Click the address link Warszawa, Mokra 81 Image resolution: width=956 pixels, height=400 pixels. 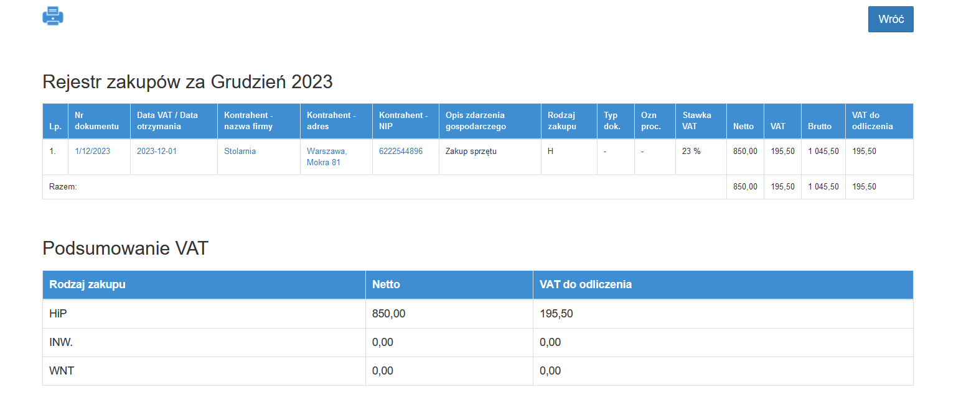[x=327, y=157]
